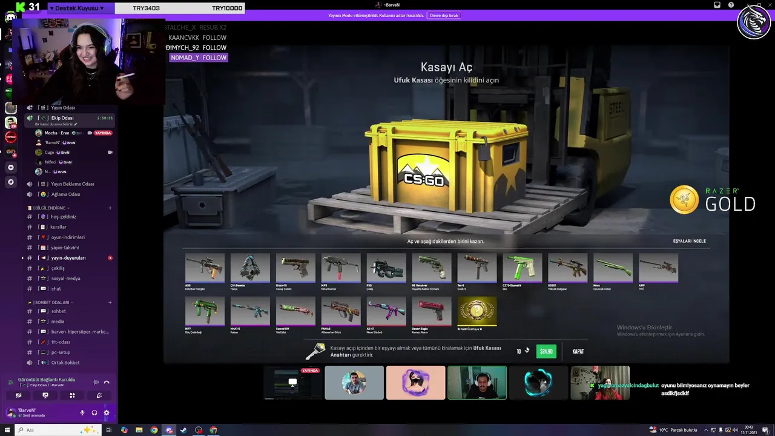Select the R8 Revolver skin thumbnail
The width and height of the screenshot is (775, 436).
(432, 268)
